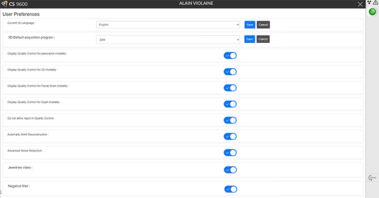Viewport: 379px width, 198px height.
Task: Turn off Negative filter switch
Action: click(x=231, y=189)
